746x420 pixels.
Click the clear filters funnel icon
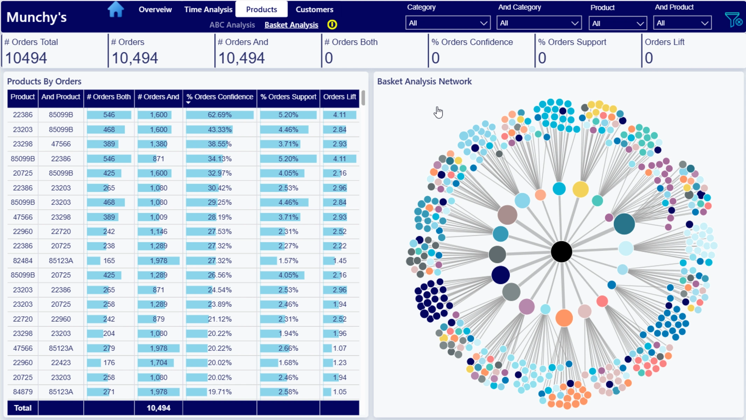(733, 20)
